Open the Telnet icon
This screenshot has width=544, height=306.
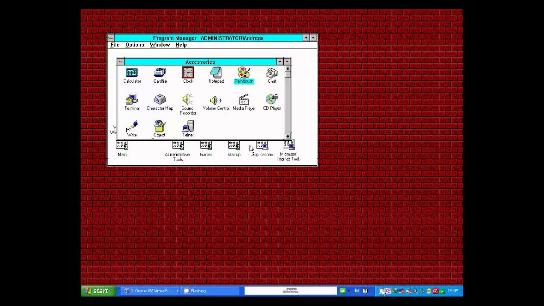(188, 129)
